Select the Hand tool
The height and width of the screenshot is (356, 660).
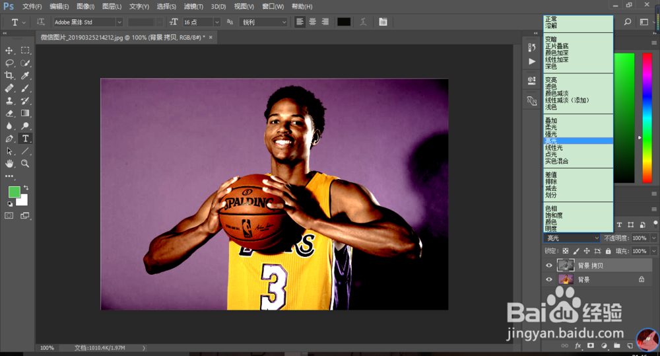pos(10,163)
